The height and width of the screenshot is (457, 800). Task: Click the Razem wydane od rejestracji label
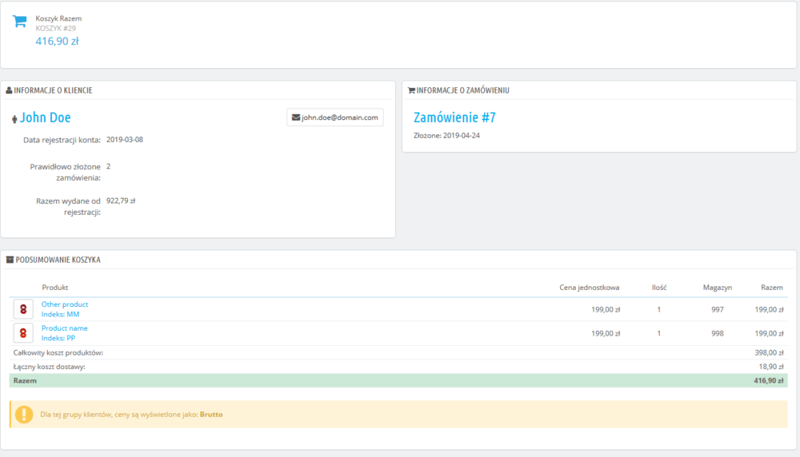[x=68, y=206]
